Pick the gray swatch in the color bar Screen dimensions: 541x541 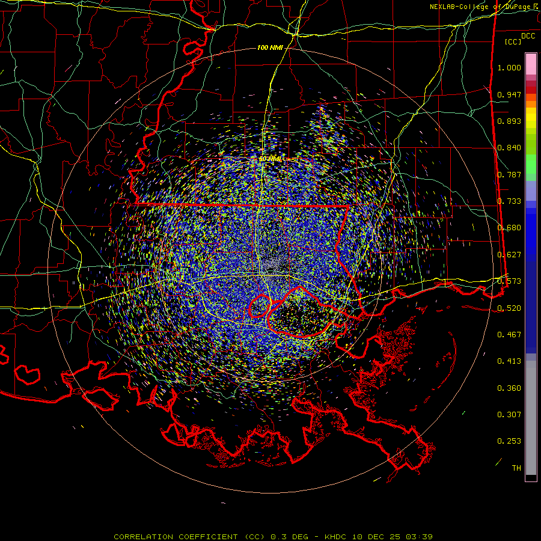(531, 418)
